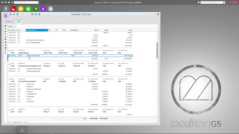Screen dimensions: 239x134
Task: Collapse the Kundfordringar account group
Action: pyautogui.click(x=9, y=51)
